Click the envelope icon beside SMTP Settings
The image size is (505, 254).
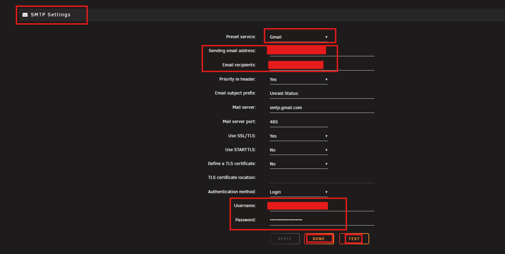point(25,15)
